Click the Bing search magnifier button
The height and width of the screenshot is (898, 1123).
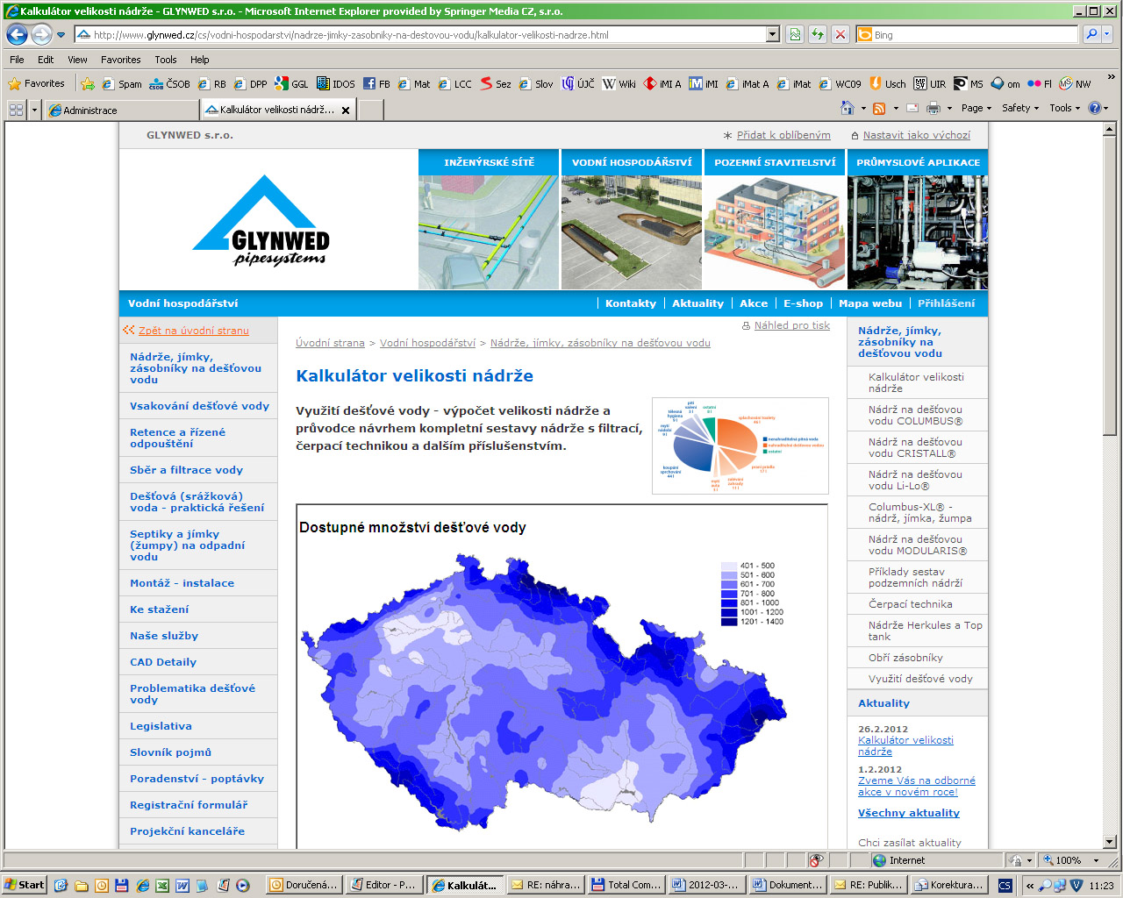(1091, 34)
